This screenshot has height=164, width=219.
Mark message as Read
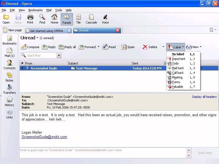[x=109, y=47]
